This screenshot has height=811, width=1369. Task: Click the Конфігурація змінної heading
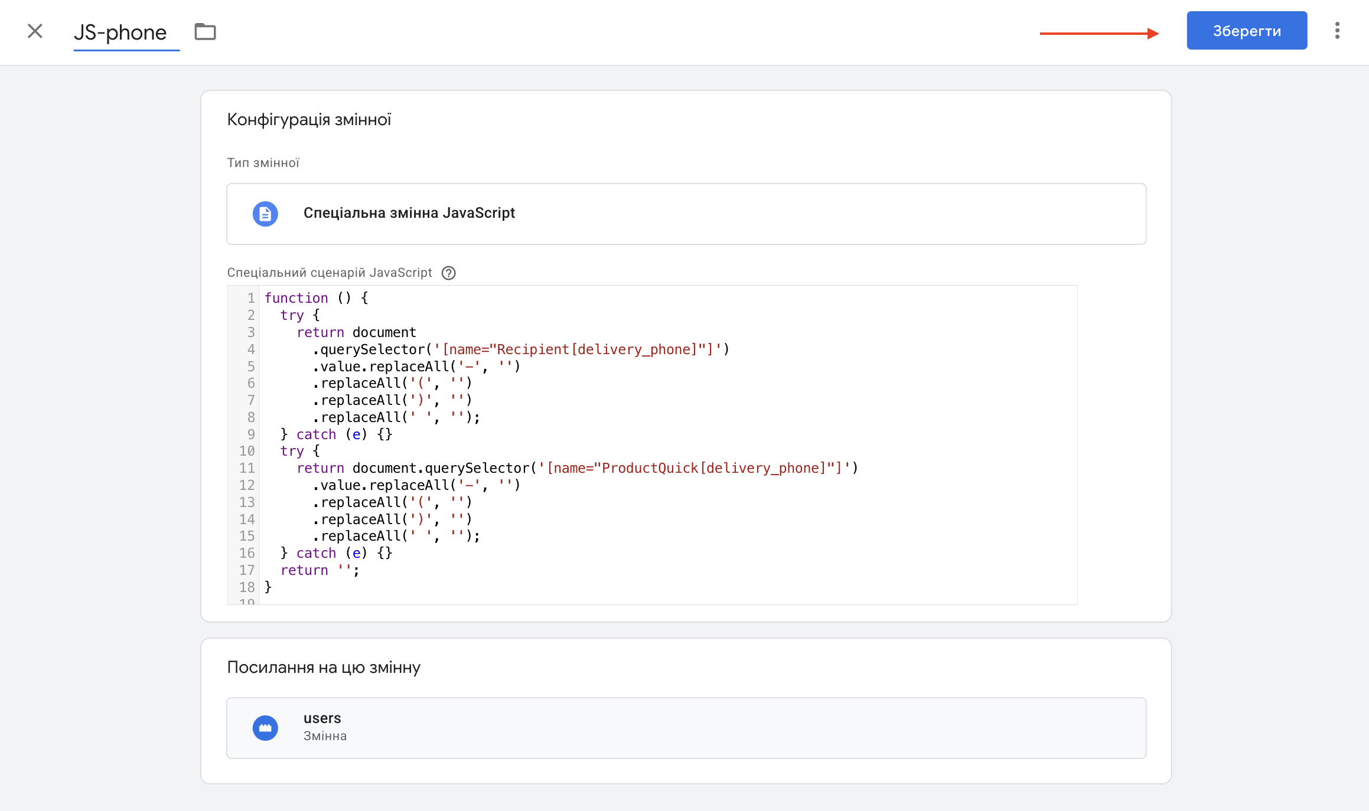pos(309,120)
